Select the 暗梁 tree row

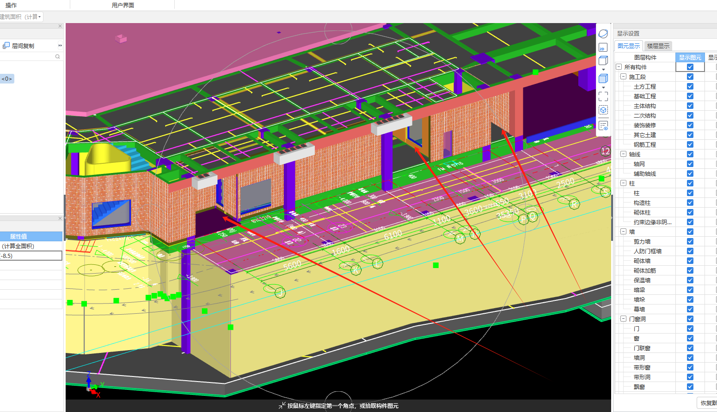(x=639, y=290)
